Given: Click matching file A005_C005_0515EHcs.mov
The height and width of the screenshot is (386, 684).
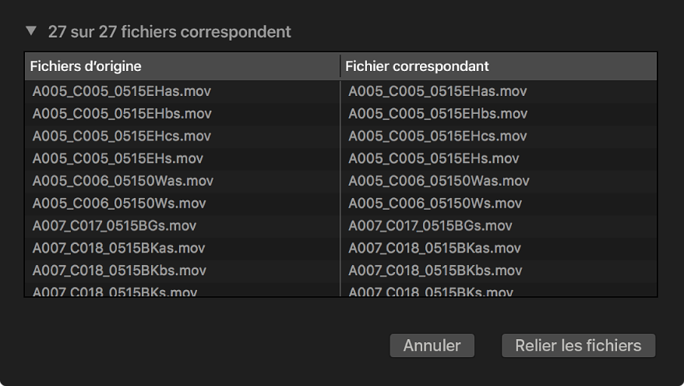Looking at the screenshot, I should coord(438,136).
